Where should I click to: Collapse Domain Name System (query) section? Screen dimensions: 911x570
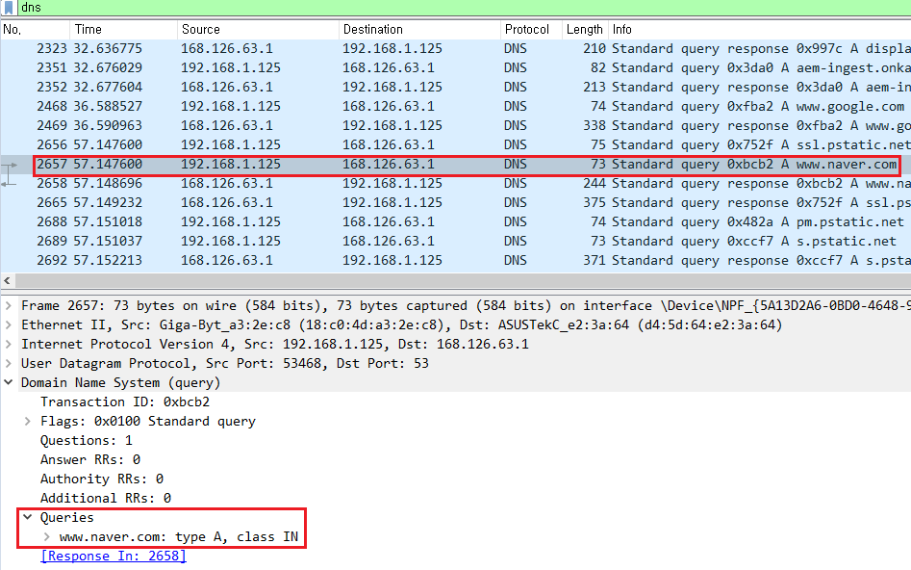(8, 382)
